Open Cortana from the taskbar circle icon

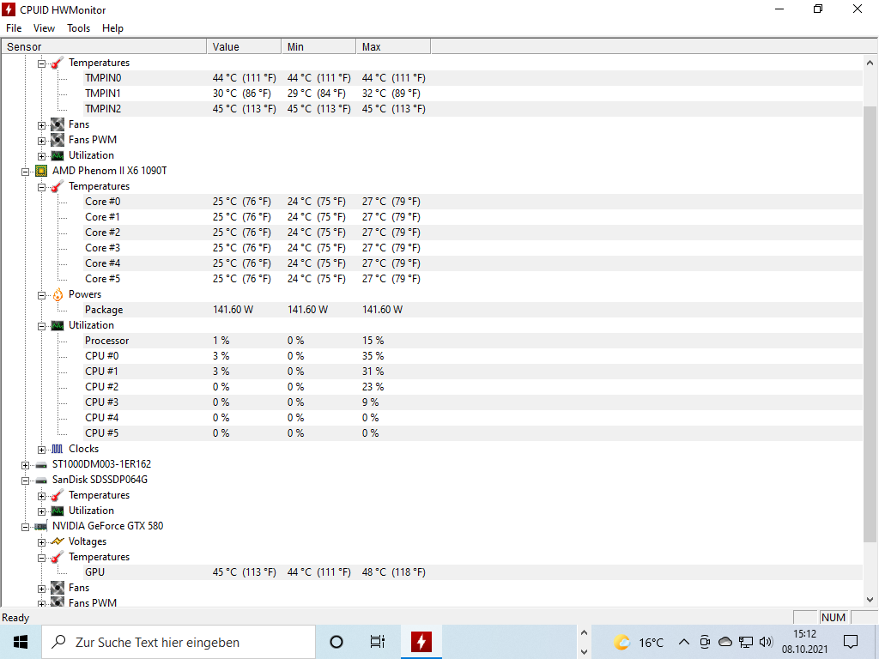336,642
